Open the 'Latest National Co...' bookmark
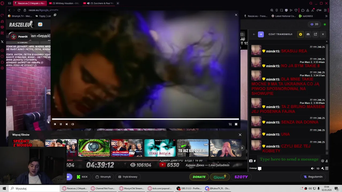This screenshot has width=342, height=192. [x=283, y=16]
